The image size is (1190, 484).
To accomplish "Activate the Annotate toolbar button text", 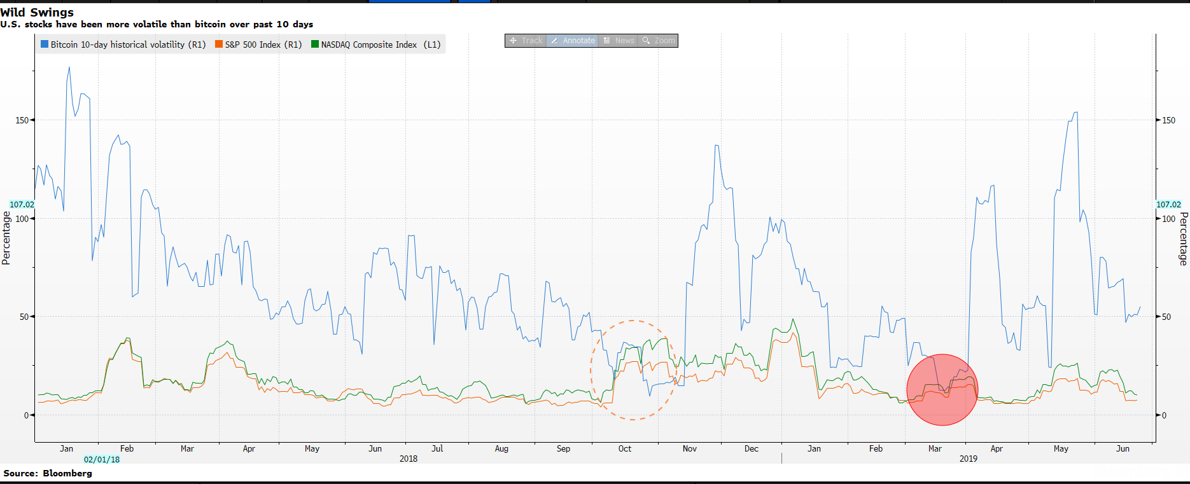I will [578, 41].
